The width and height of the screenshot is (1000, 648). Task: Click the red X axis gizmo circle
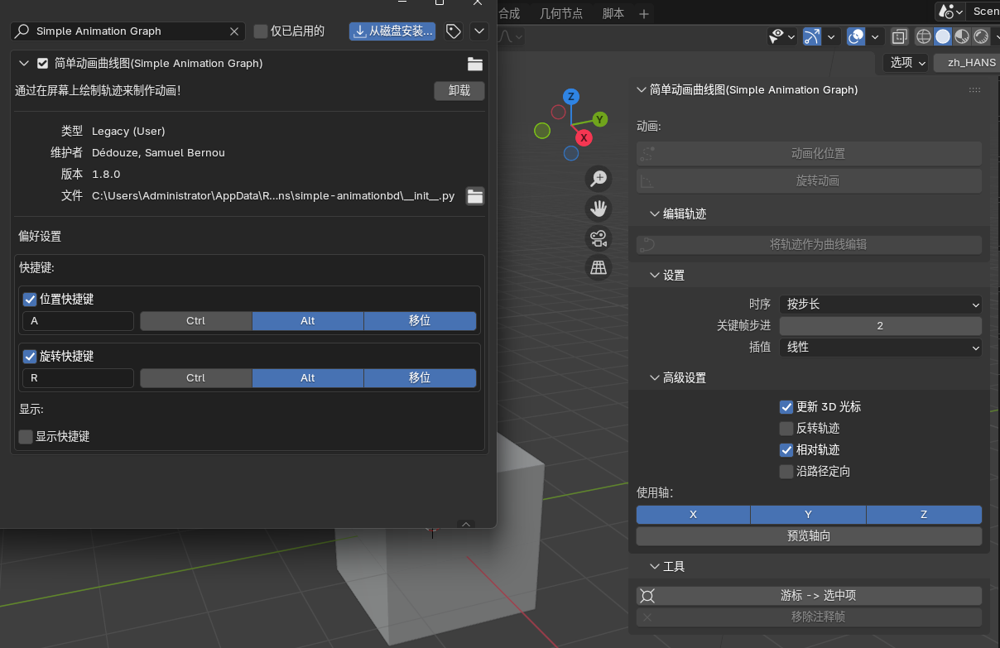tap(584, 137)
